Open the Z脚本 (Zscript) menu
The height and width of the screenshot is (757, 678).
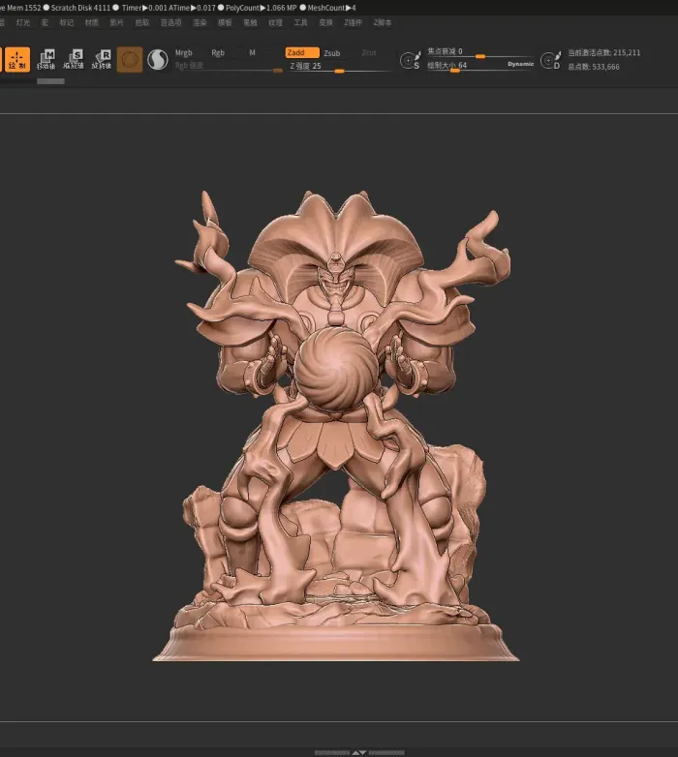tap(382, 22)
